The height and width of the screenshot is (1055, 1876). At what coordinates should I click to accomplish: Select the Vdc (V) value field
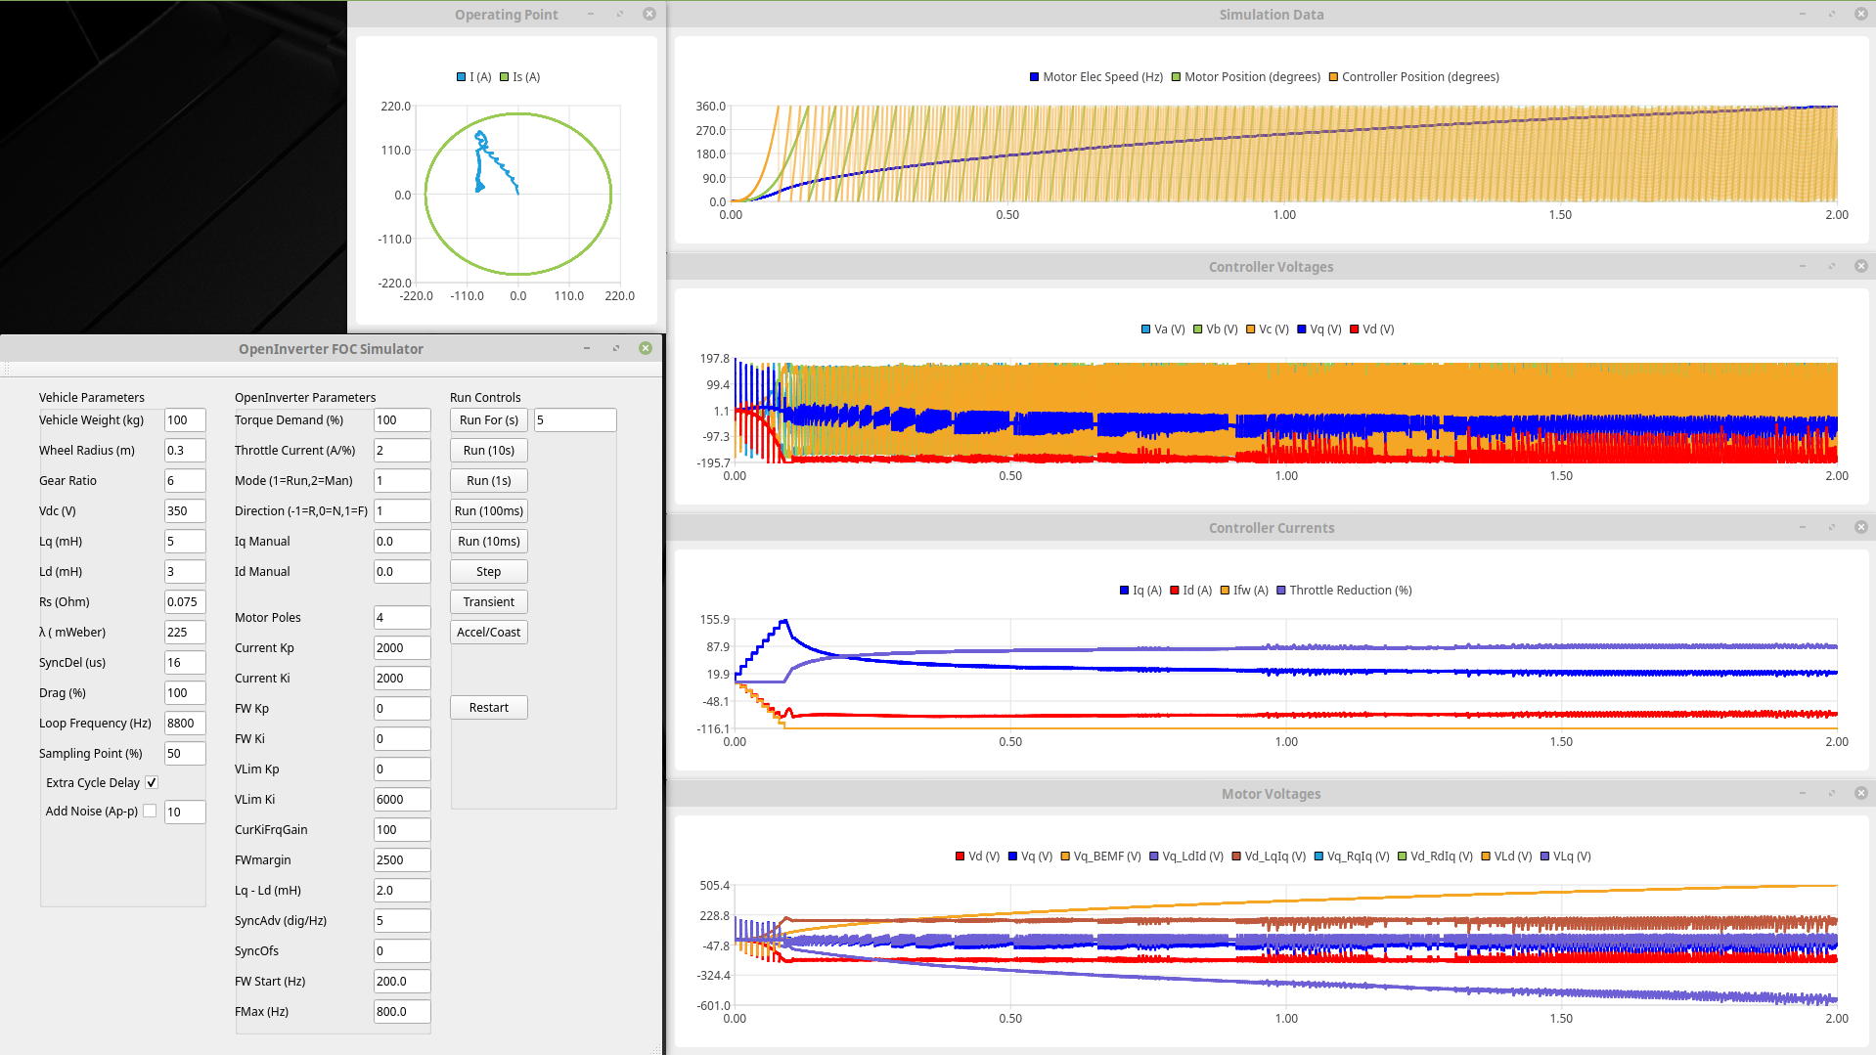pos(184,510)
